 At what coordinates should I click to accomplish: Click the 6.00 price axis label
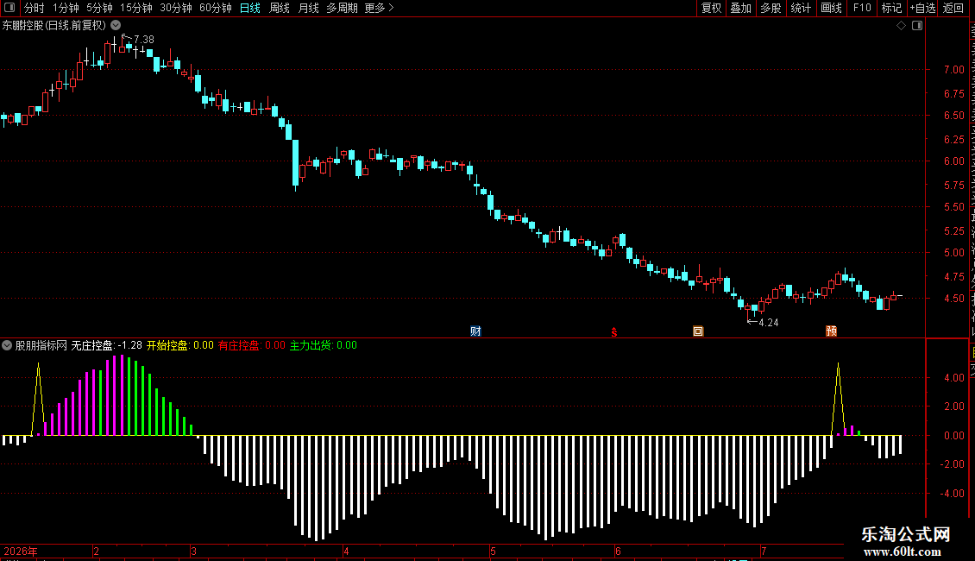coord(953,161)
